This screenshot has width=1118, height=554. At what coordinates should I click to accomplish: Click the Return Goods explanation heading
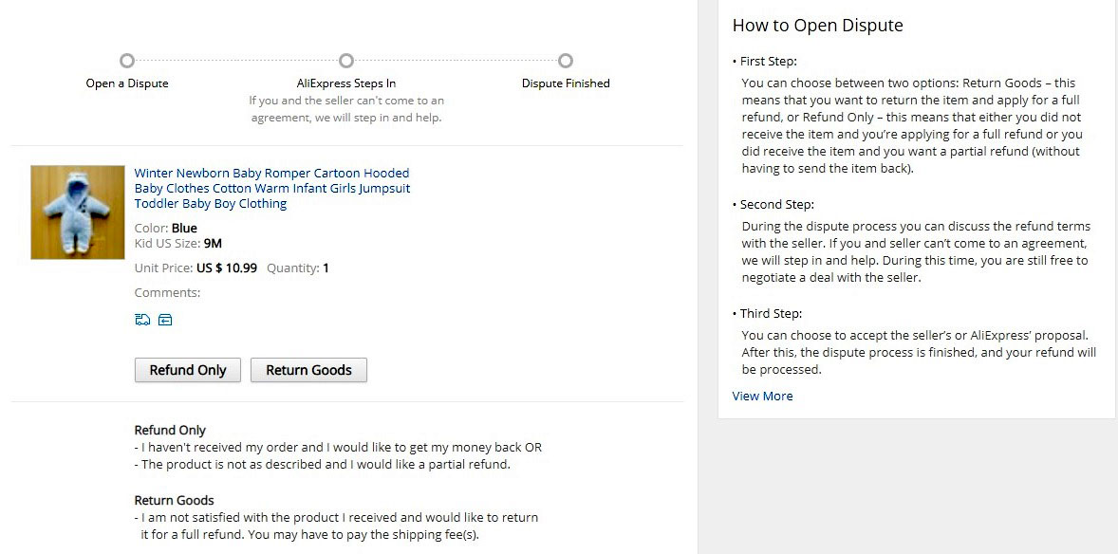(174, 500)
